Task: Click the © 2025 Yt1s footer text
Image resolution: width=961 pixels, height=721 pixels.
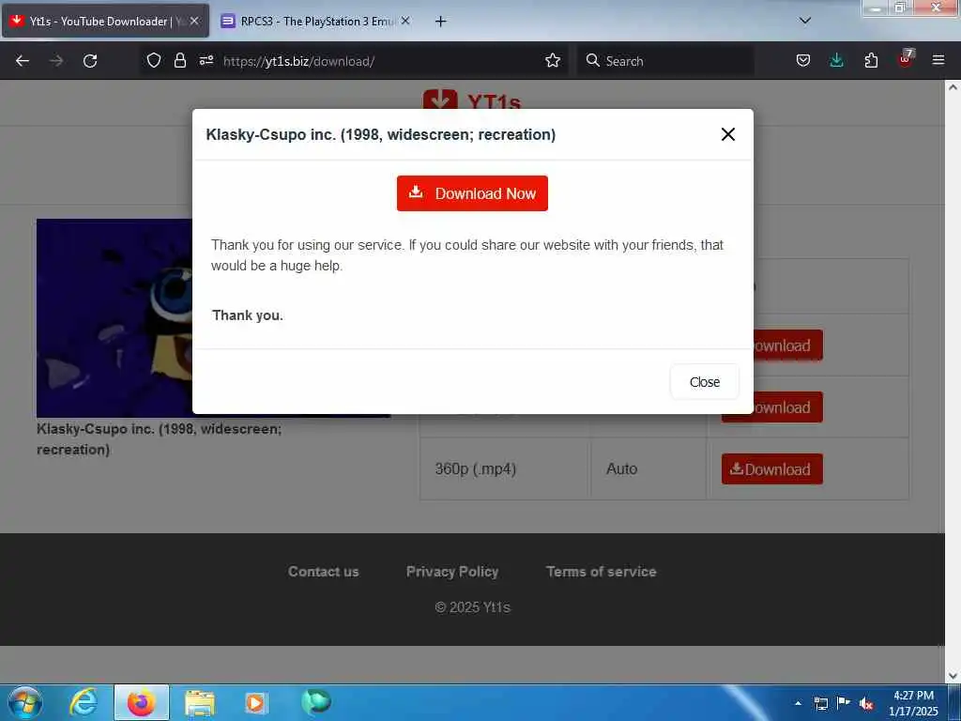Action: (473, 607)
